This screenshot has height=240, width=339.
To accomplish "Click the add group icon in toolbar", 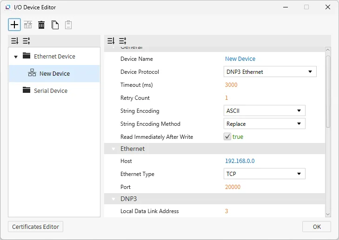I will tap(28, 25).
